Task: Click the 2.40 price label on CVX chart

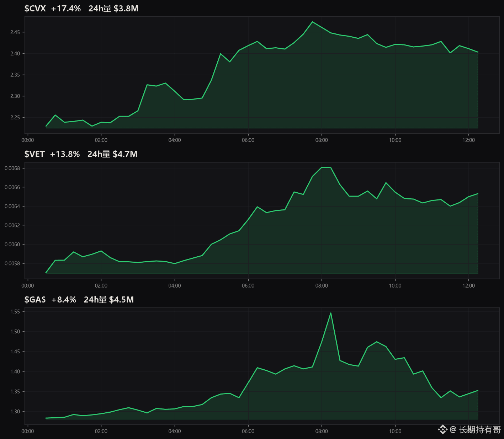Action: [x=15, y=54]
